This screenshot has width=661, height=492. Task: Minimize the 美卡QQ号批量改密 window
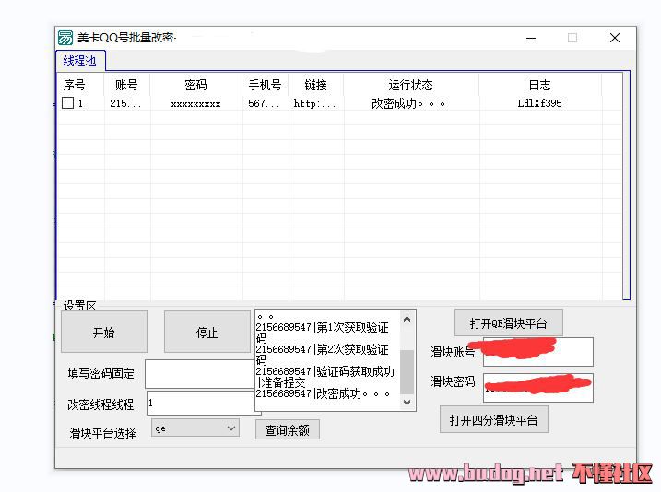point(531,38)
